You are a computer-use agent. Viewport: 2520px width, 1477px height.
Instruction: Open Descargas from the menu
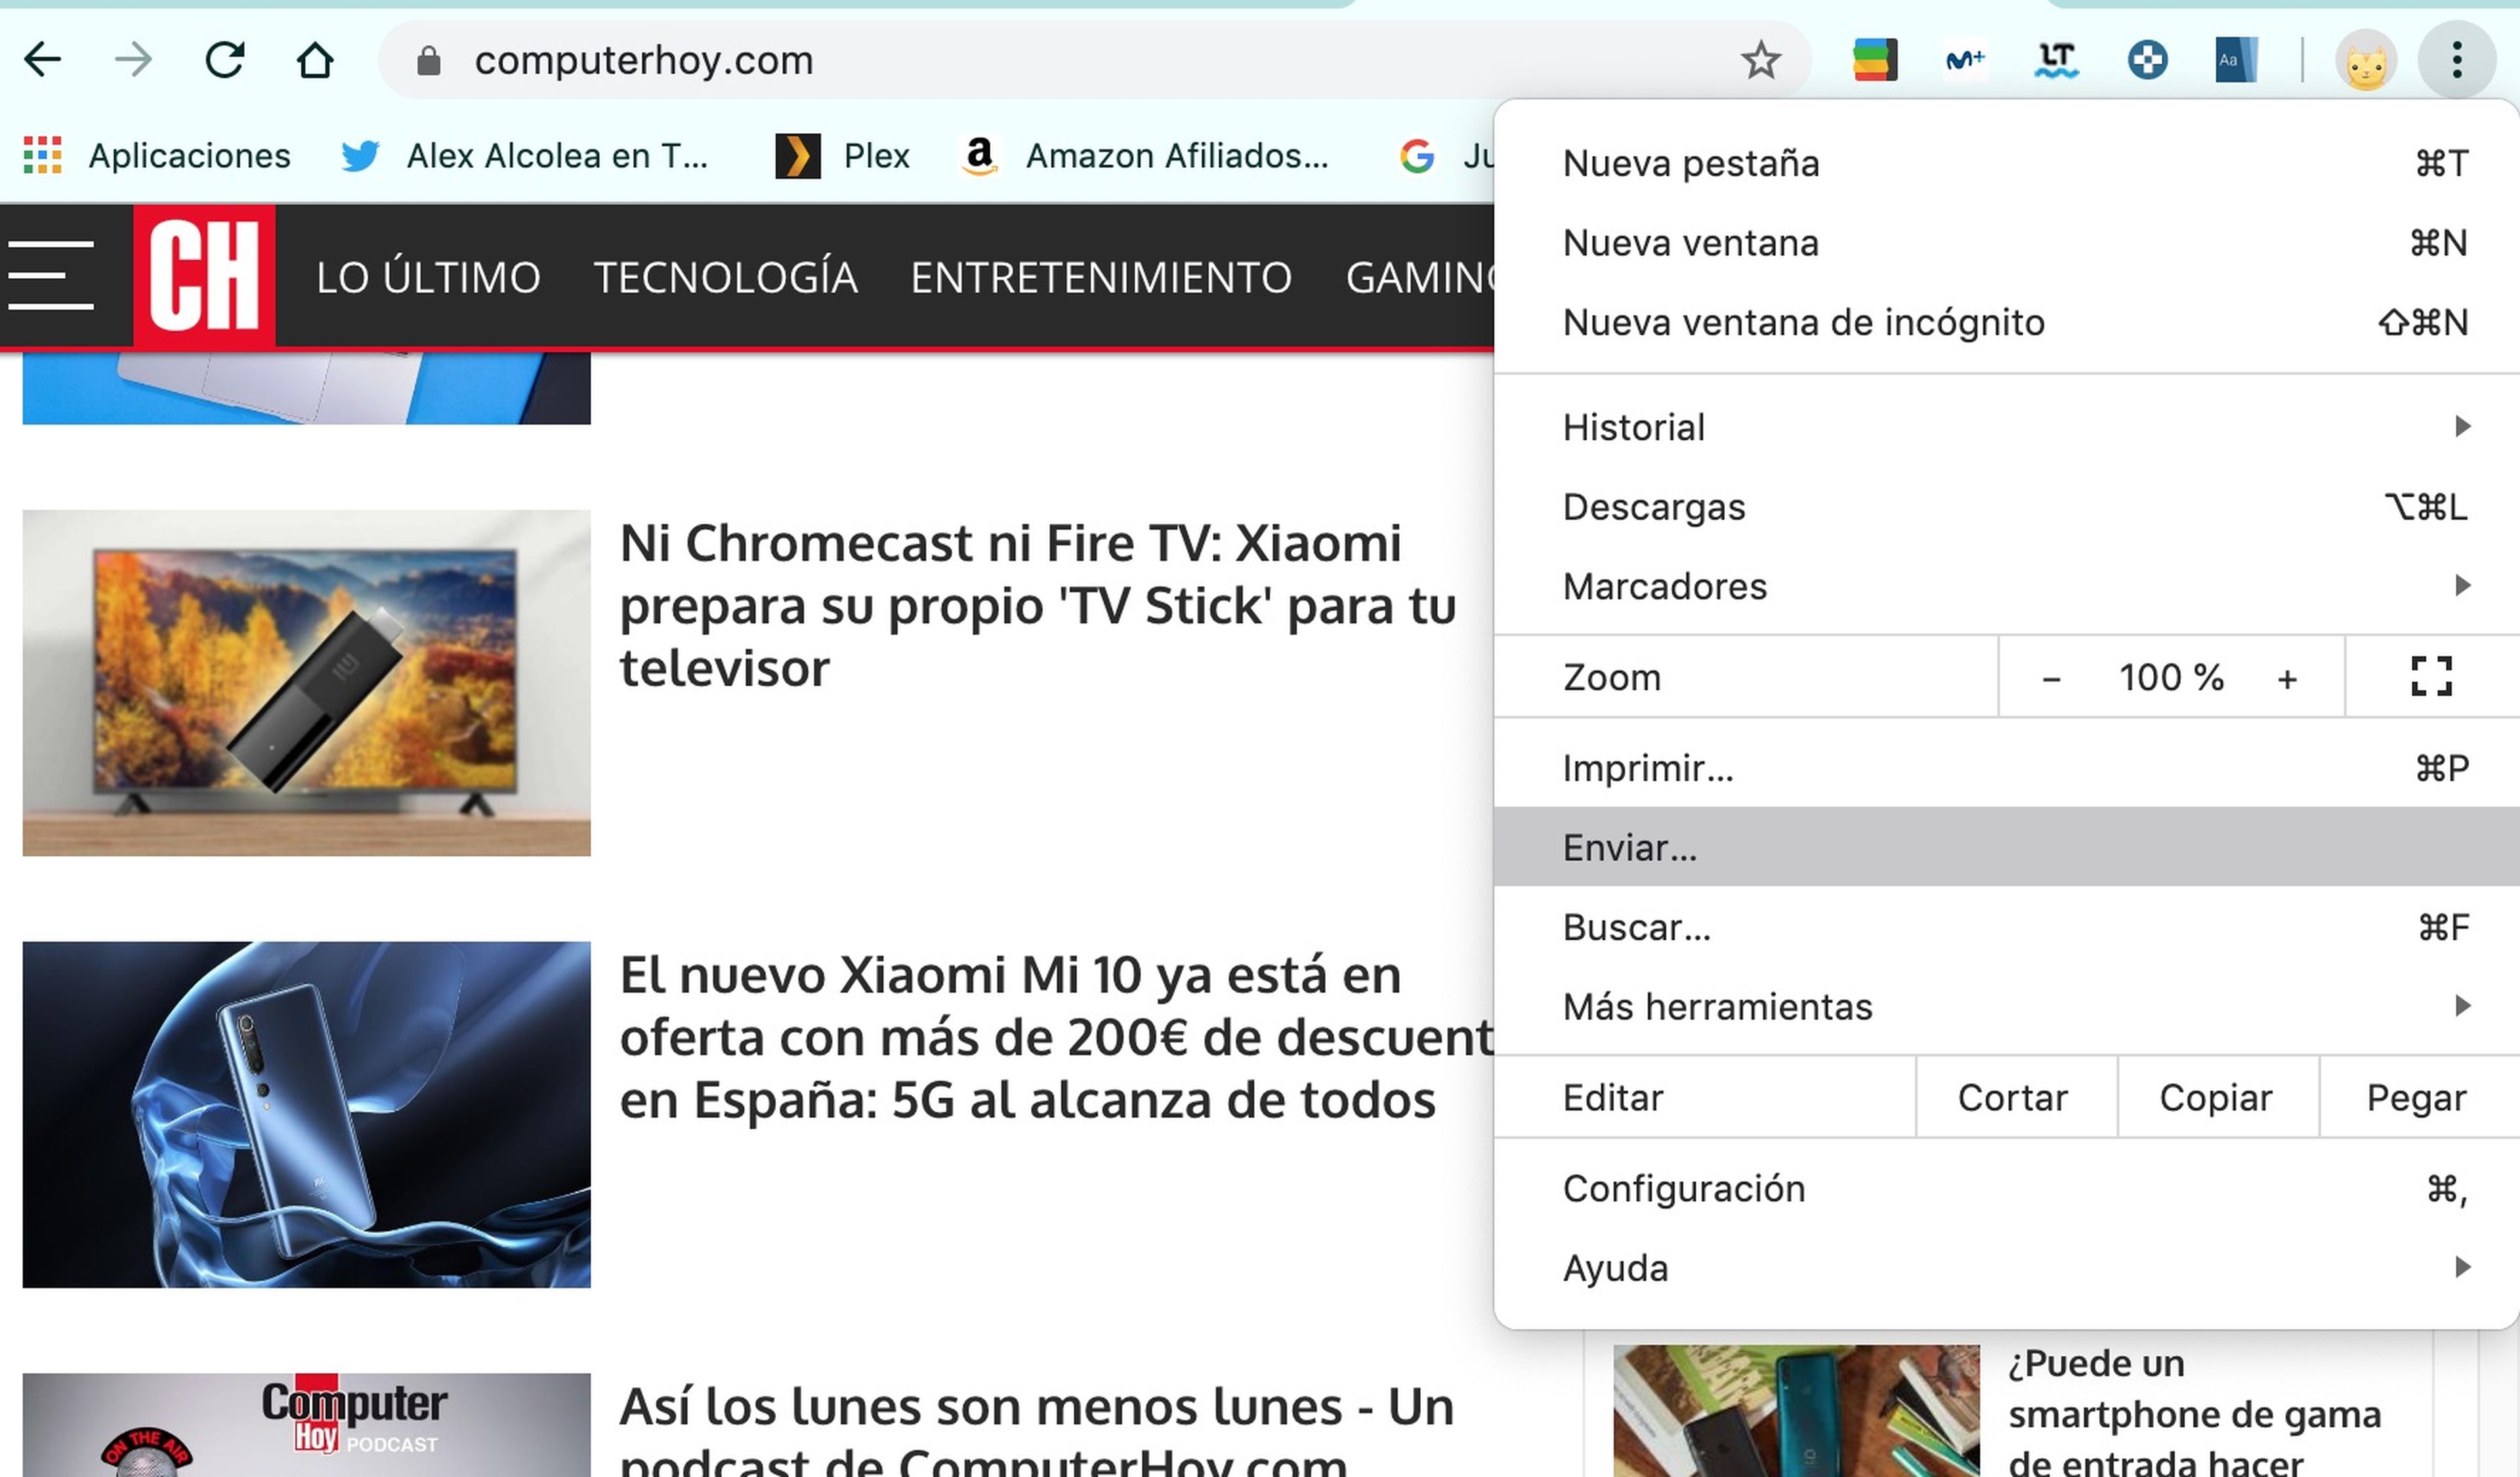pos(2006,507)
